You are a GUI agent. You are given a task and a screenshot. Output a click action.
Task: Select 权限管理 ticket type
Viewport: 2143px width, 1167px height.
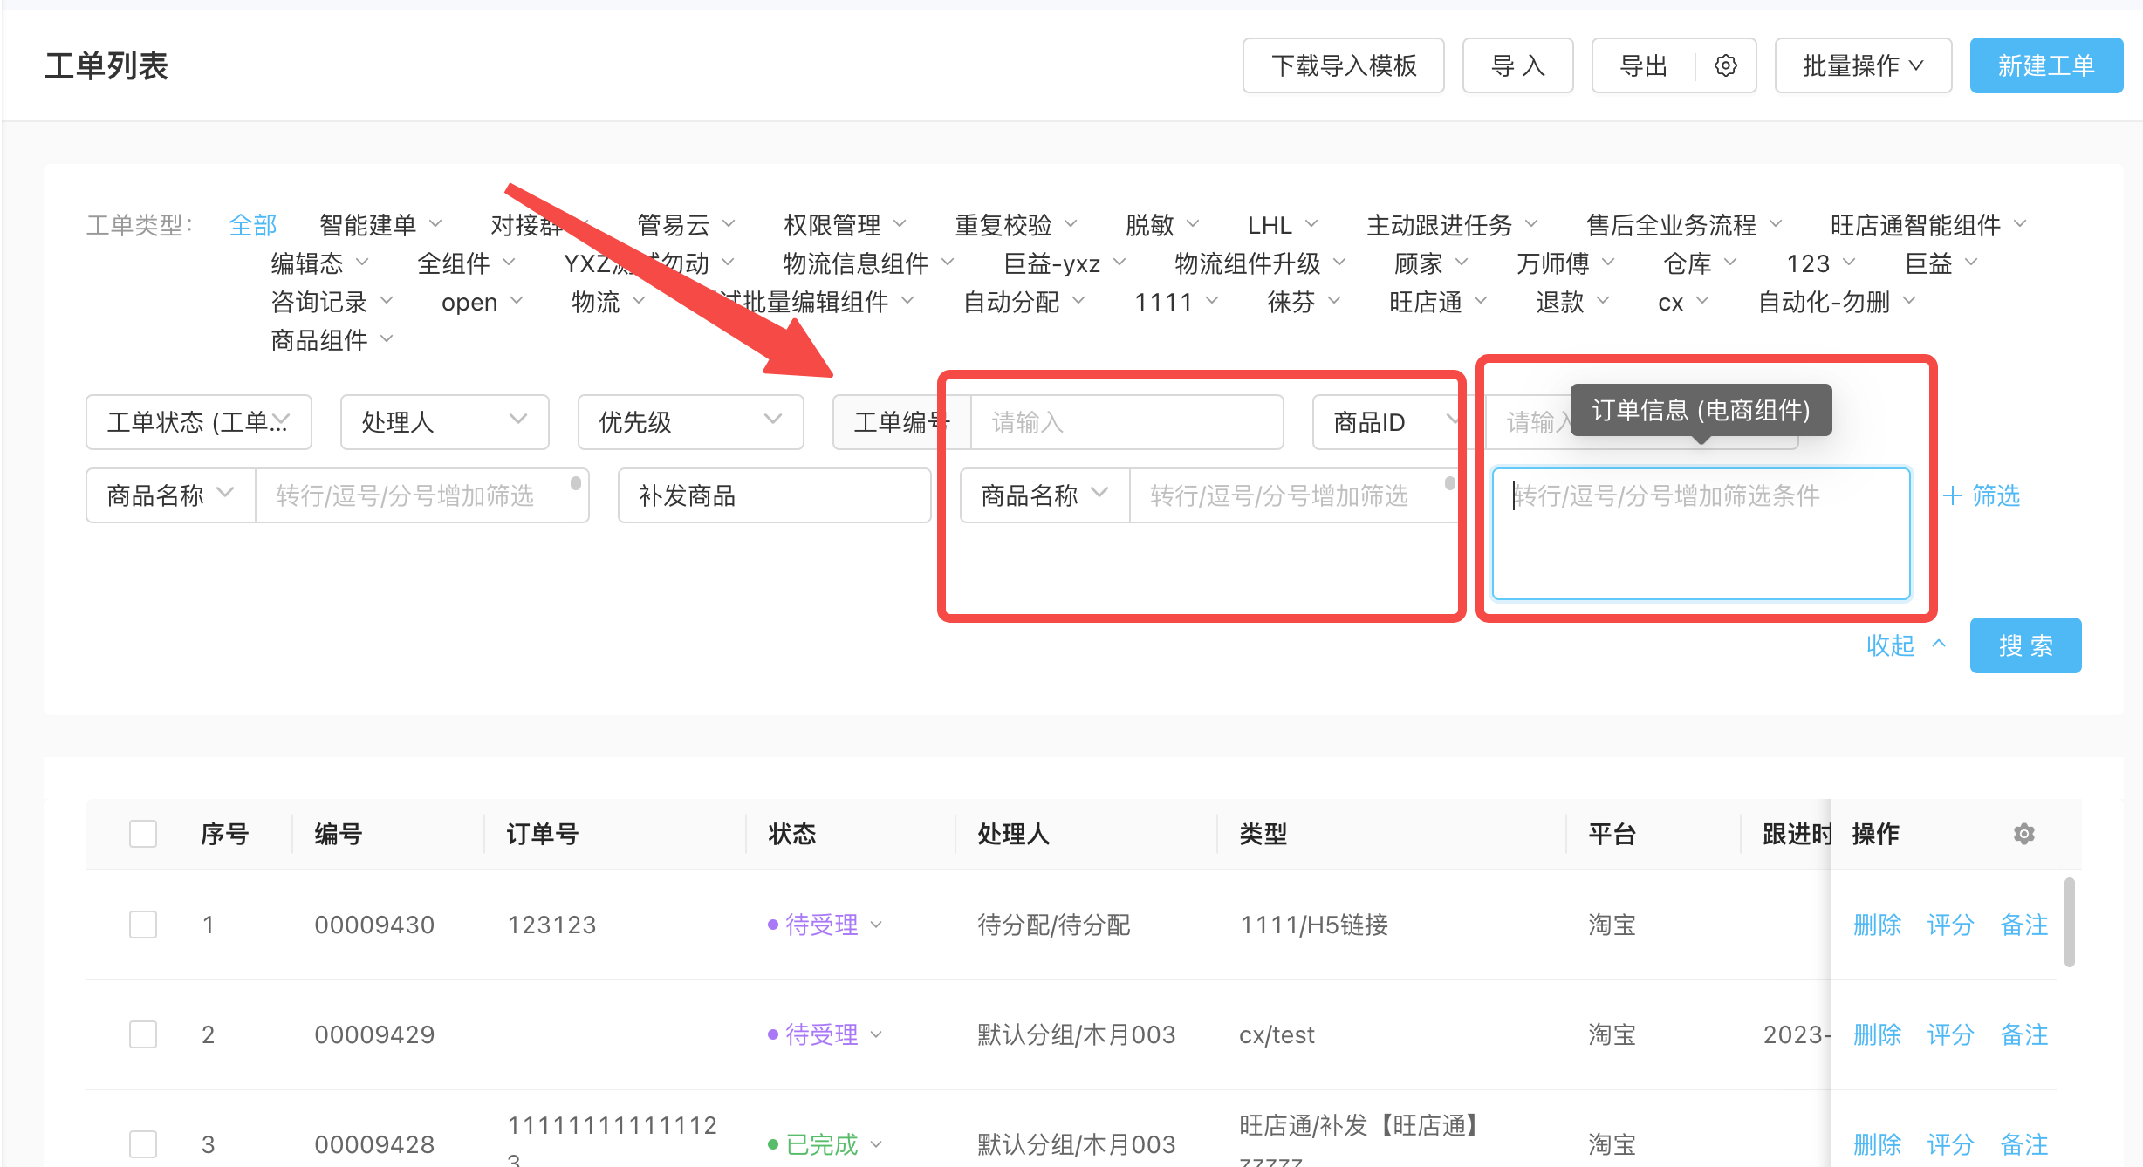(x=845, y=225)
